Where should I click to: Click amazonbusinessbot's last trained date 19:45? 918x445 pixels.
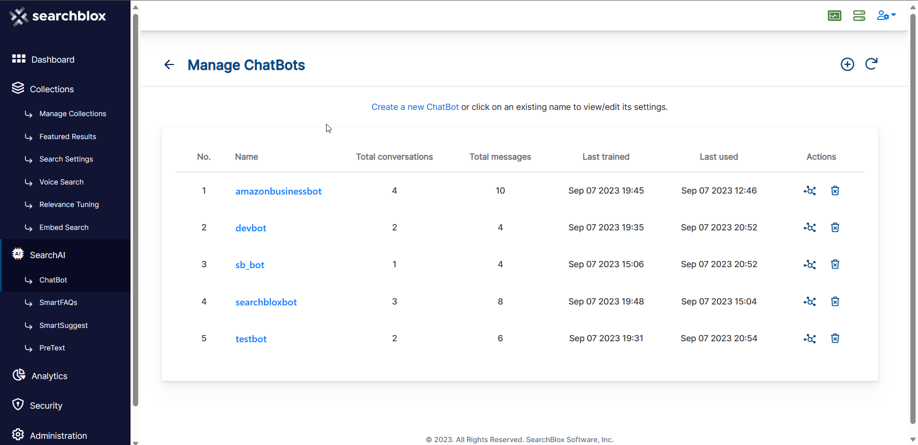[x=606, y=191]
